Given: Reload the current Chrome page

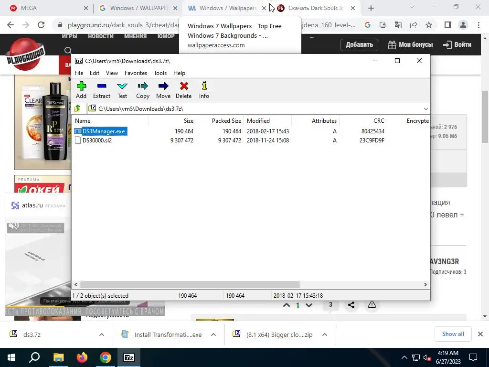Looking at the screenshot, I should pyautogui.click(x=41, y=25).
